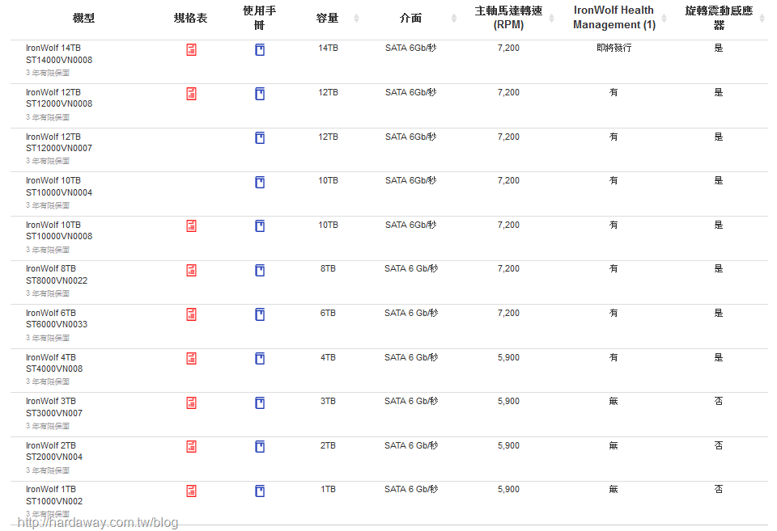The image size is (777, 531).
Task: Open user manual for IronWolf 1TB
Action: point(260,491)
